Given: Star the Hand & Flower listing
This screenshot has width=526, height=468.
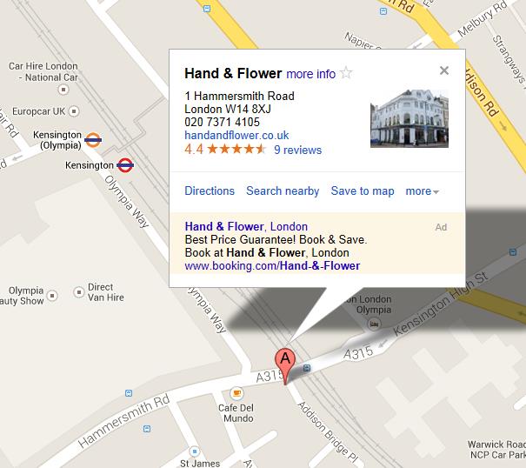Looking at the screenshot, I should pos(346,73).
